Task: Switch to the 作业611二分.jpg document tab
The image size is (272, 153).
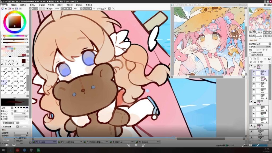Action: pos(71,142)
